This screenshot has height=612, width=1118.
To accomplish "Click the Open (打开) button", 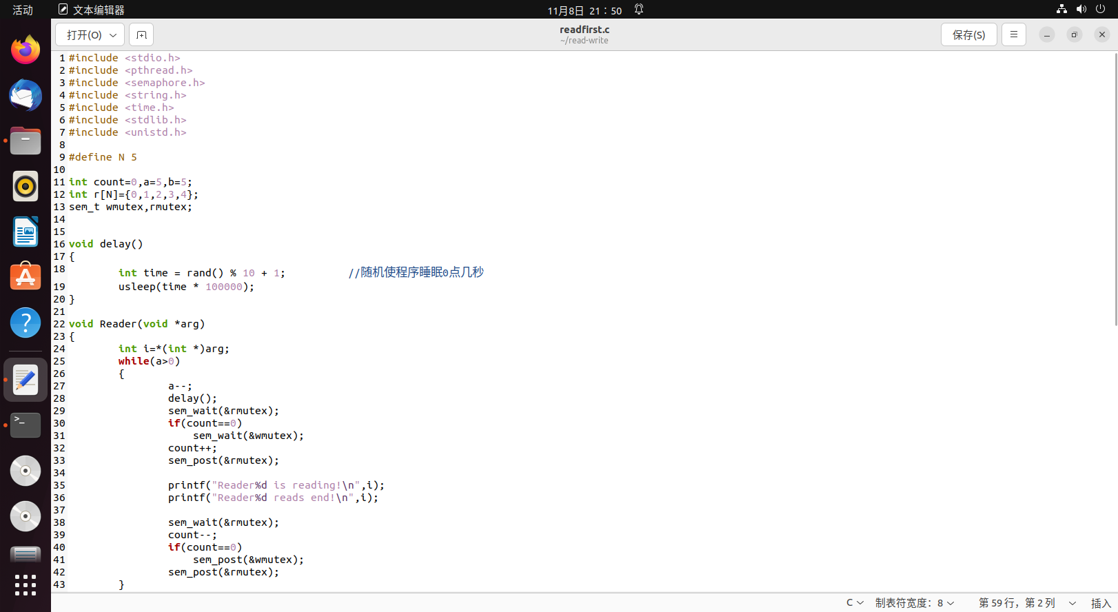I will click(84, 34).
